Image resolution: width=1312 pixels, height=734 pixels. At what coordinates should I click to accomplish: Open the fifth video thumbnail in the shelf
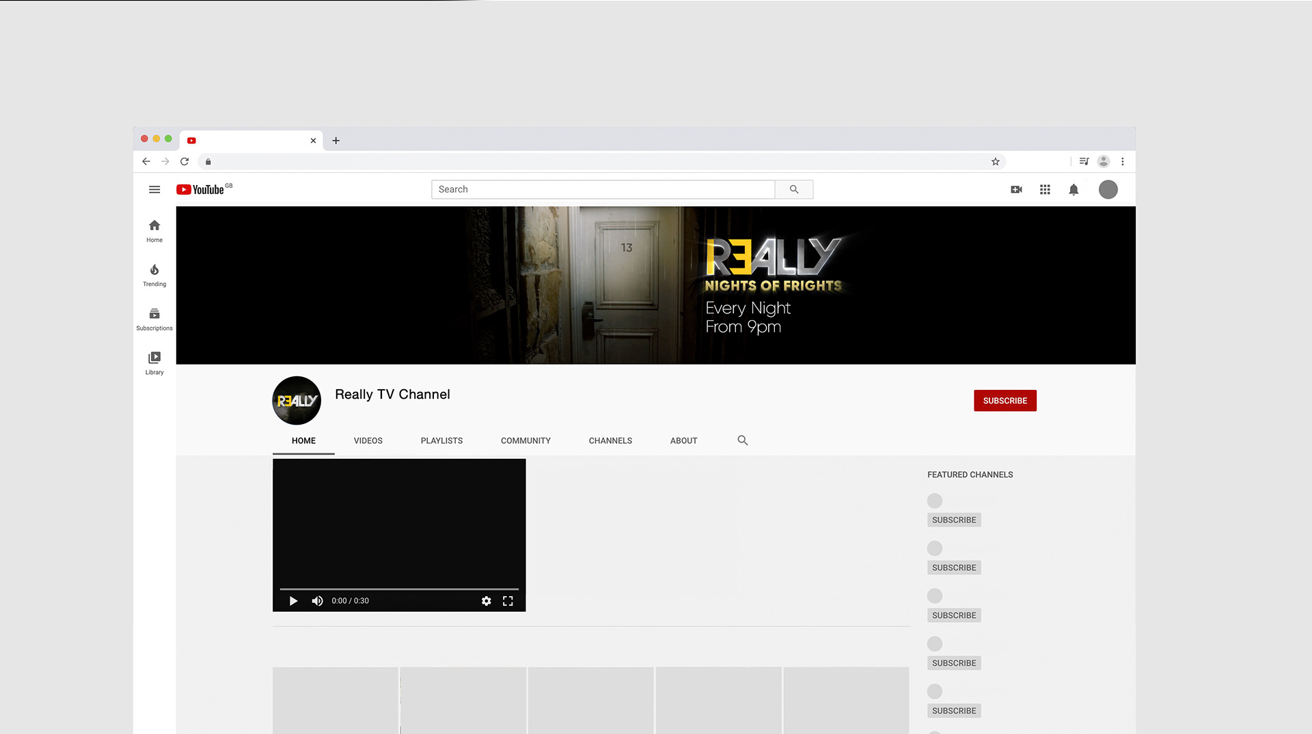[x=846, y=701]
